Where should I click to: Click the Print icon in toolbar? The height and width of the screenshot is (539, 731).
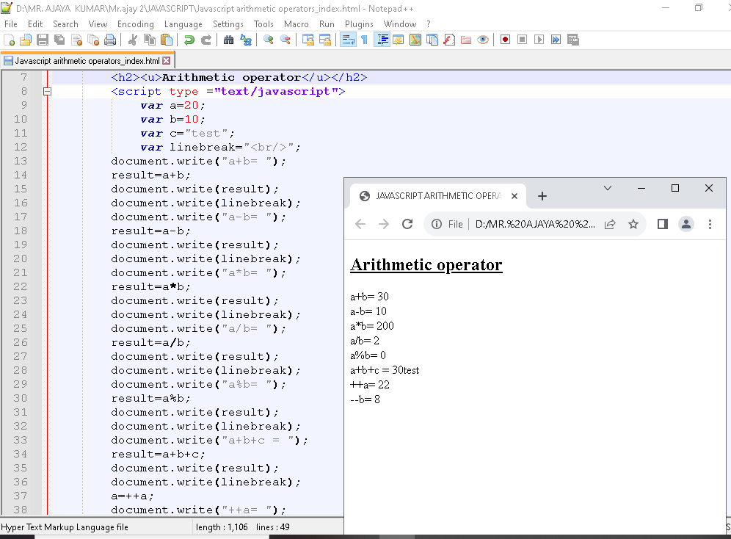point(110,40)
